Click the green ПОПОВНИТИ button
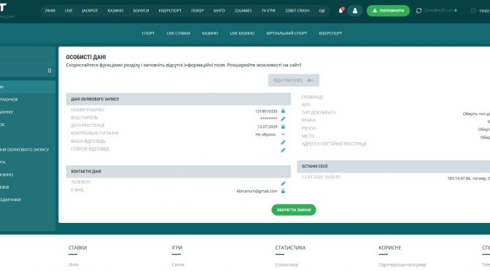Viewport: 490px width, 271px height. [x=388, y=11]
